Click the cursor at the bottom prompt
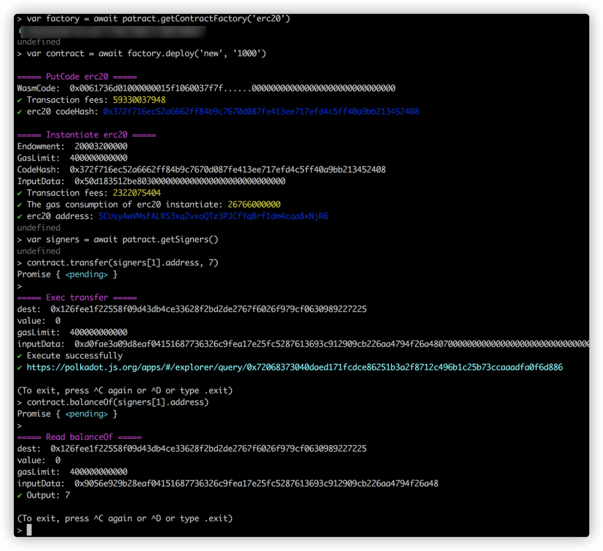 29,530
